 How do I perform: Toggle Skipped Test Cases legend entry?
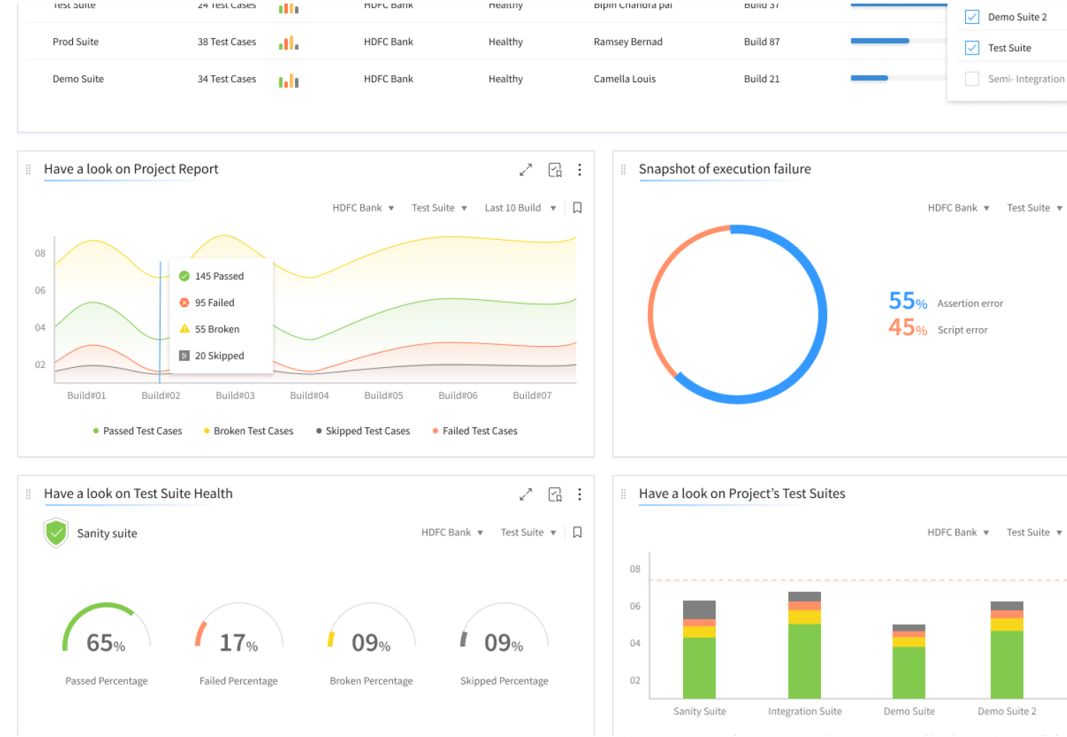pyautogui.click(x=363, y=431)
